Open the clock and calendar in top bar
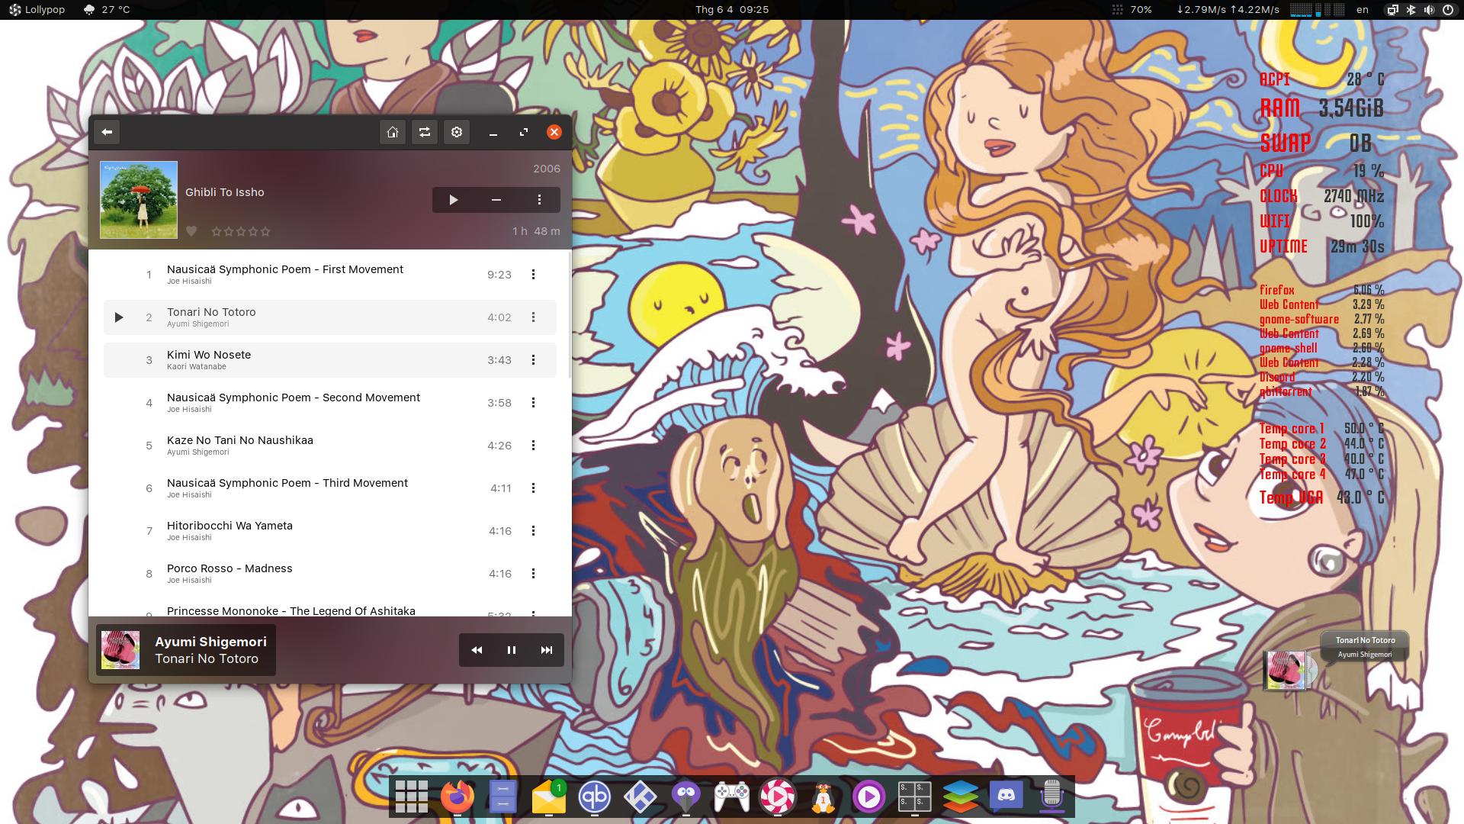 click(732, 10)
